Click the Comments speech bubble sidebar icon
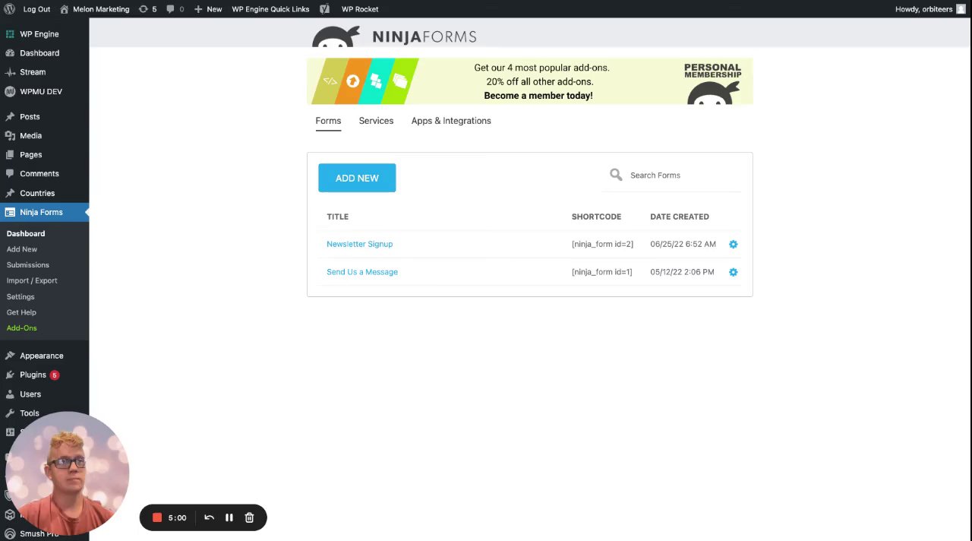Image resolution: width=972 pixels, height=541 pixels. pyautogui.click(x=10, y=173)
